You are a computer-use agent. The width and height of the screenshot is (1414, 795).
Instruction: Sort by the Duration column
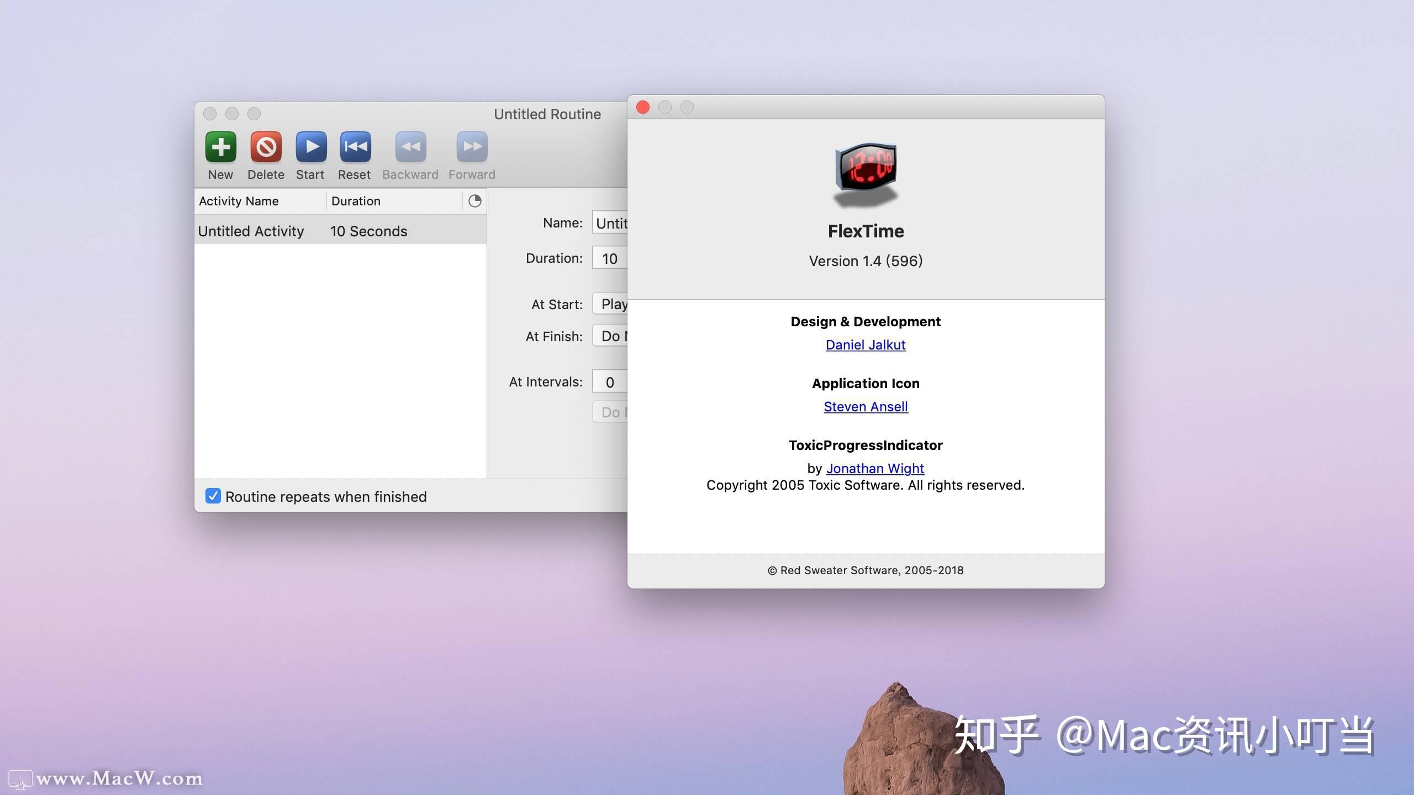(356, 201)
